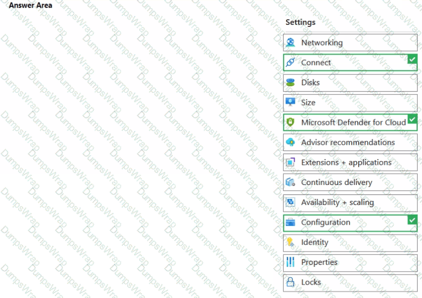This screenshot has width=422, height=298.
Task: Choose the Disks settings entry
Action: (x=310, y=83)
